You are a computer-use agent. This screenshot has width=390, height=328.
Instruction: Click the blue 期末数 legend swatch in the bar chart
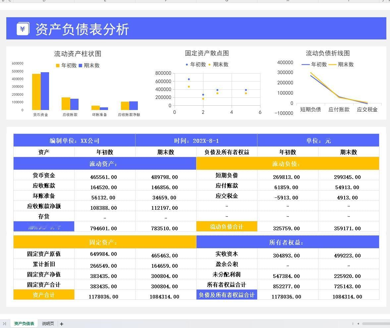click(80, 65)
